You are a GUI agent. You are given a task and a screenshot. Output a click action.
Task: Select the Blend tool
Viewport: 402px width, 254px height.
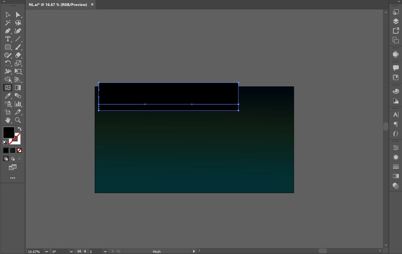(18, 96)
